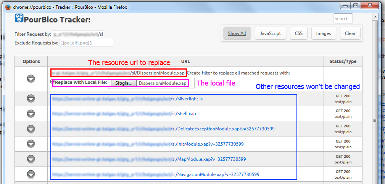Open options arrow for MapModule.xap row
Screen dimensions: 385x184
point(31,159)
